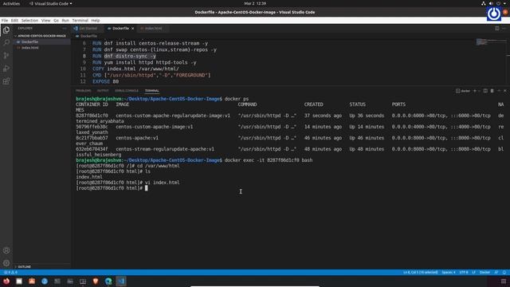This screenshot has height=287, width=510.
Task: Open the Go menu
Action: click(57, 20)
